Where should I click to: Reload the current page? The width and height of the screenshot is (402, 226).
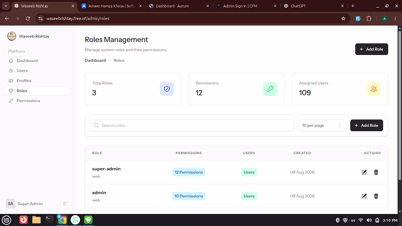click(28, 19)
